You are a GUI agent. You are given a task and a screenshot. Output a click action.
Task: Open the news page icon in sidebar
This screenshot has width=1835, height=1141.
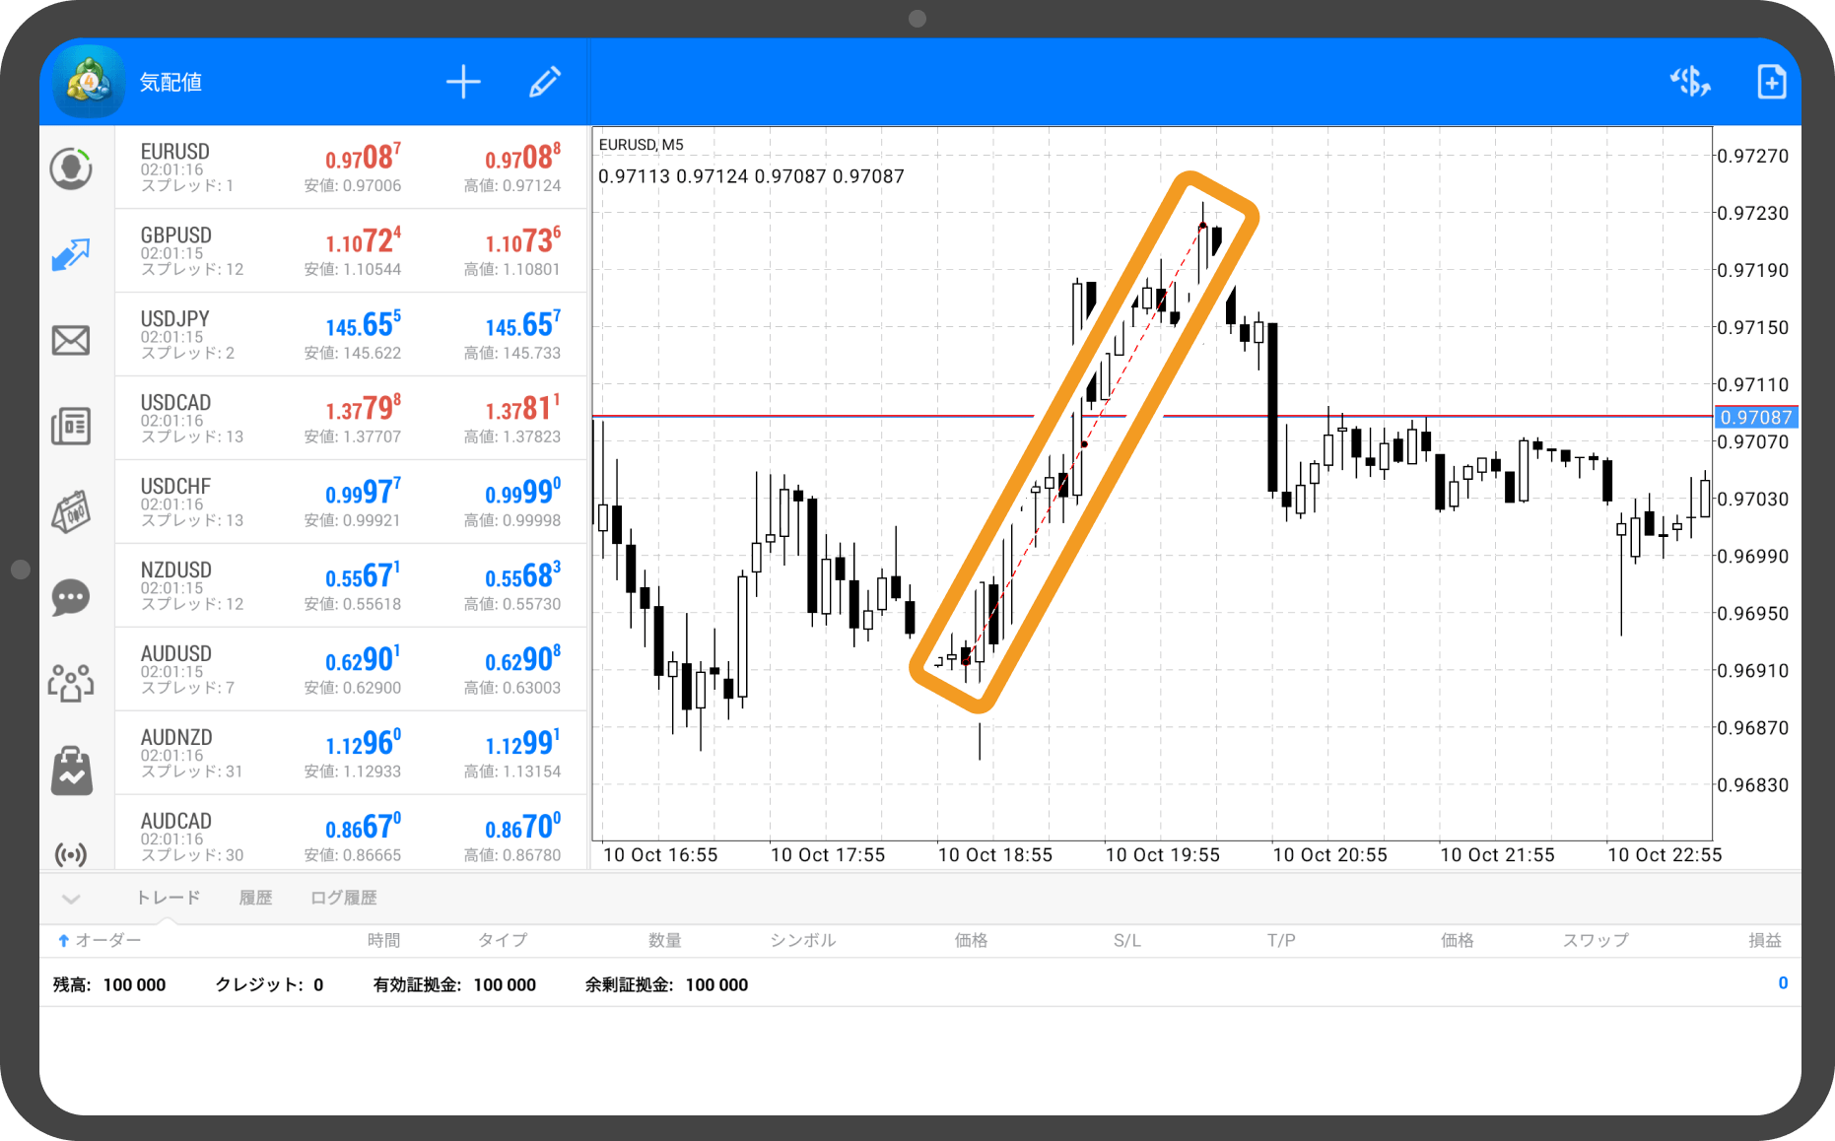click(71, 427)
